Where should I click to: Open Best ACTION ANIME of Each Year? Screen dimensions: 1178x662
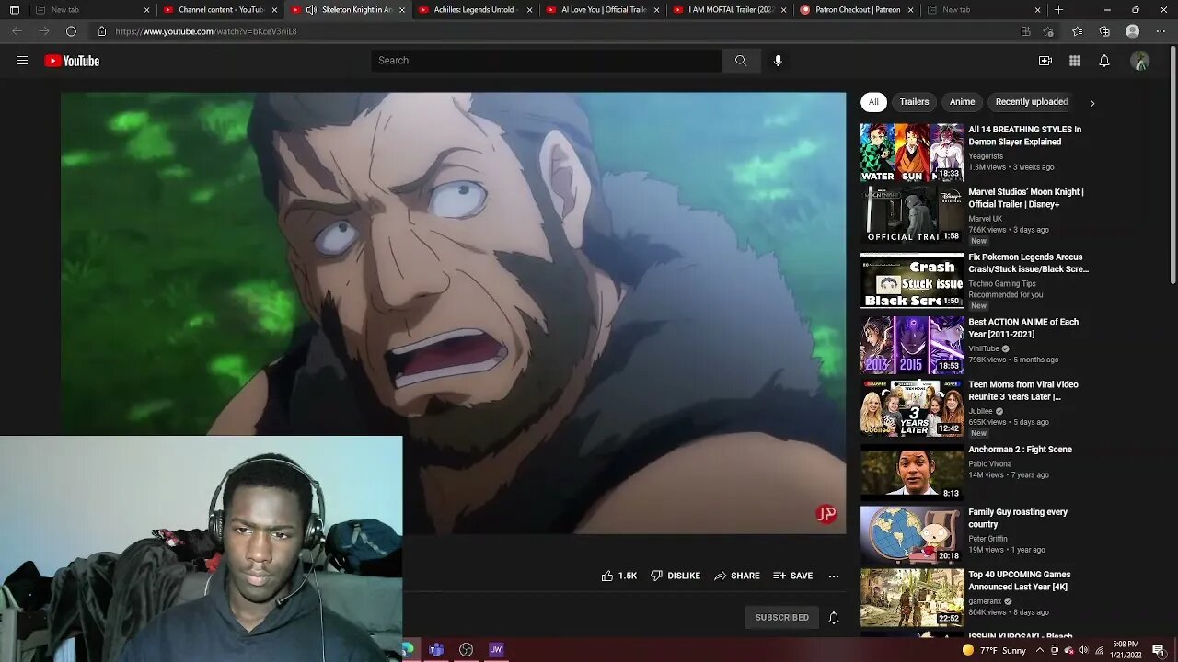[1023, 328]
